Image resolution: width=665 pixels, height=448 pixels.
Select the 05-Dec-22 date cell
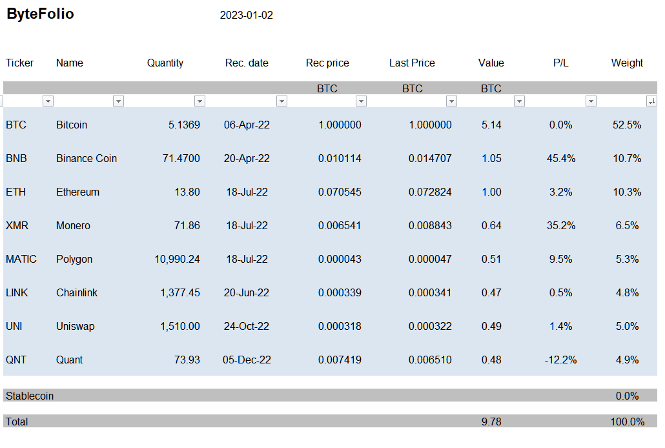click(x=247, y=360)
